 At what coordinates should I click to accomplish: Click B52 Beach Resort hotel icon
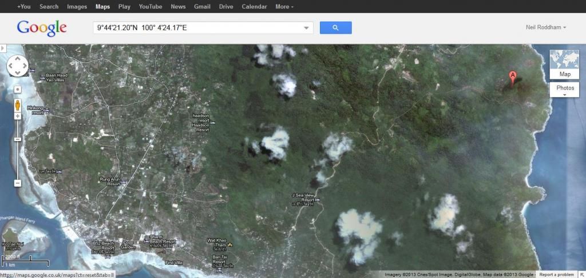pyautogui.click(x=108, y=256)
